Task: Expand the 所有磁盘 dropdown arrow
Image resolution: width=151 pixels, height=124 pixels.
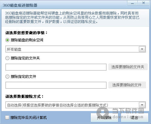Action: [x=142, y=49]
